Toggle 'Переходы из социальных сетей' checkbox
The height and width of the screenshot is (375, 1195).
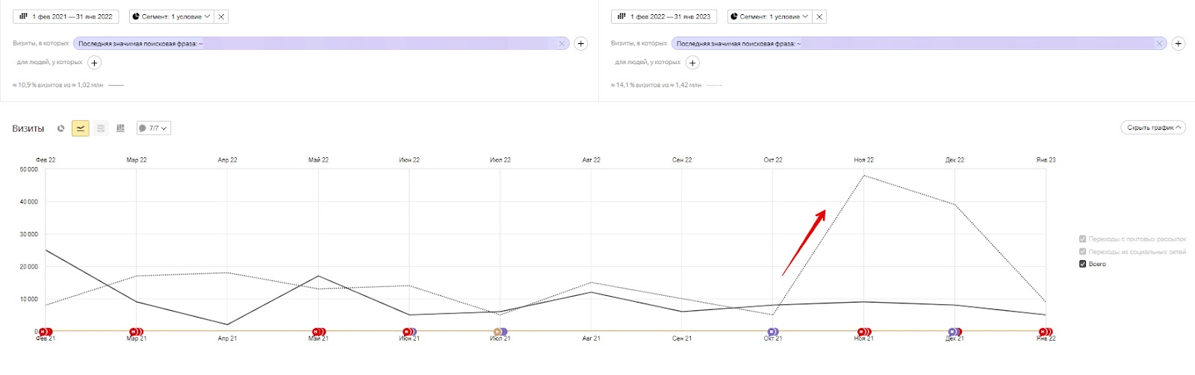pyautogui.click(x=1082, y=252)
